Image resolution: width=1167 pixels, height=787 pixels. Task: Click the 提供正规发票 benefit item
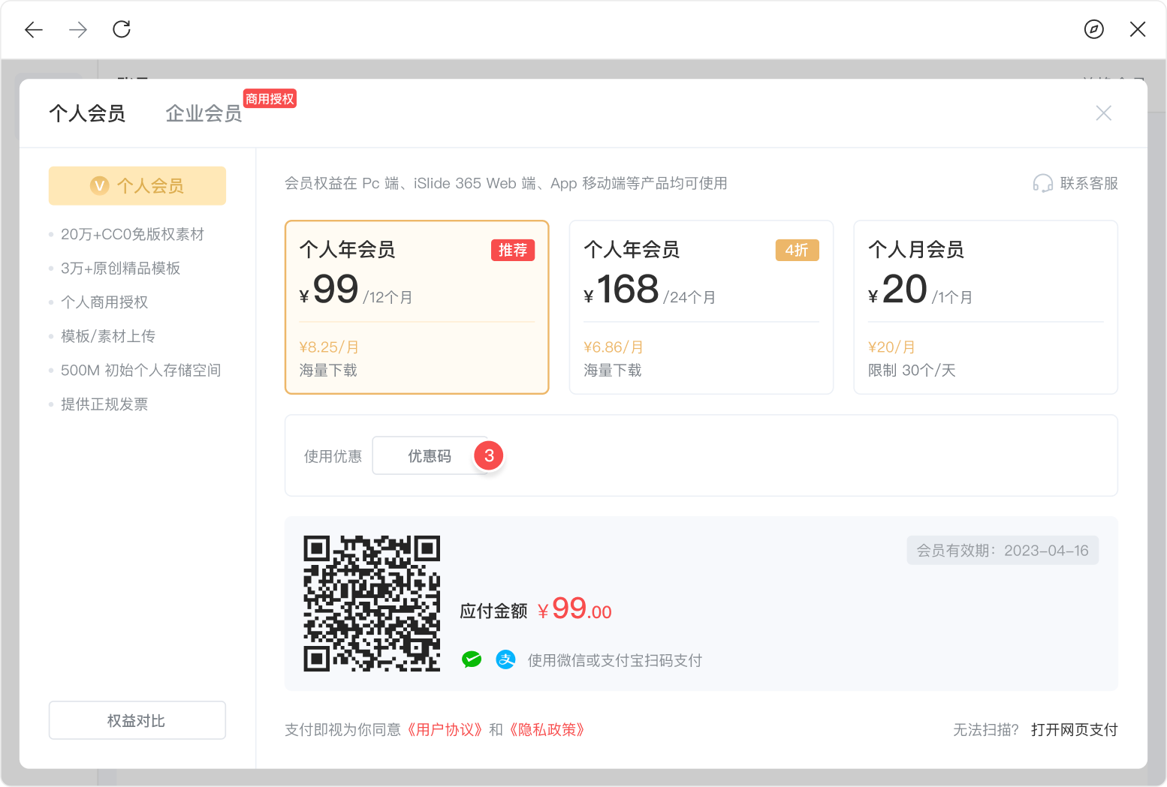coord(104,404)
